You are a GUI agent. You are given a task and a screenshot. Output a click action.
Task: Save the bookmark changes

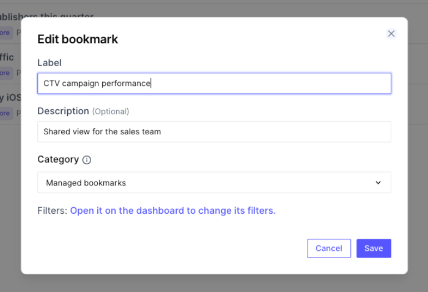(x=374, y=248)
